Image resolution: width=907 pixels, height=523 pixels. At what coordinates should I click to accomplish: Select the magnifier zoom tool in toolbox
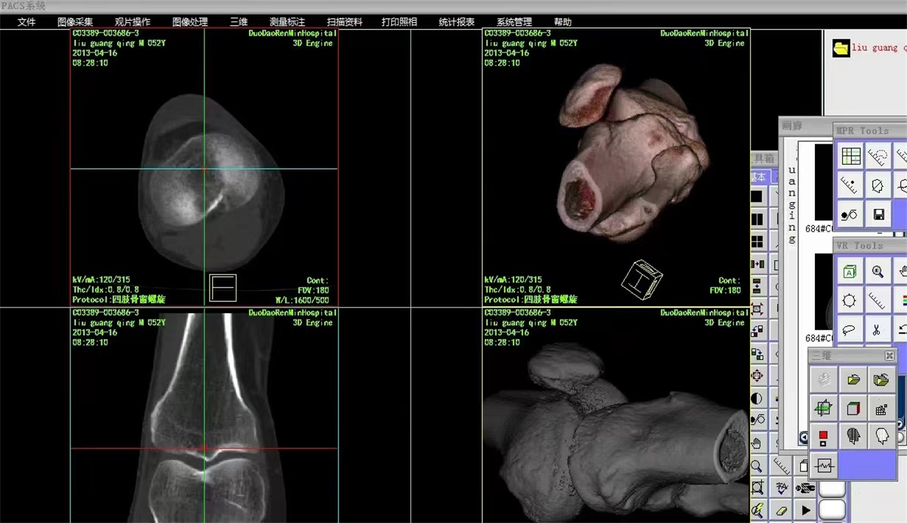click(x=757, y=466)
